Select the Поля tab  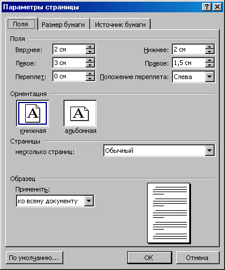click(x=21, y=24)
